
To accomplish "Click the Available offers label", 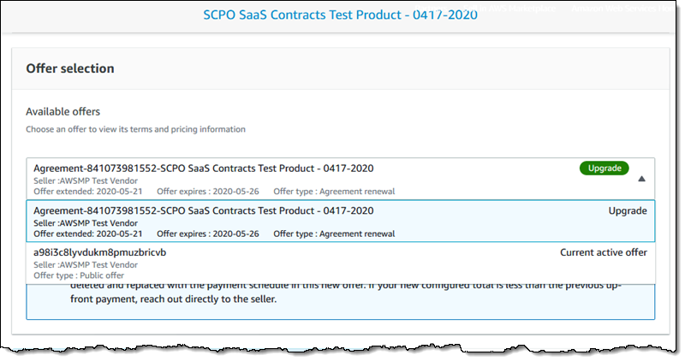I will (x=63, y=112).
